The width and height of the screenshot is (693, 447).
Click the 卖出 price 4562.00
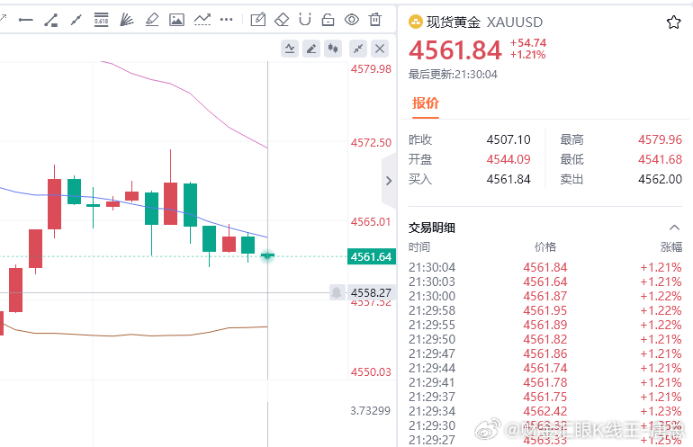click(660, 179)
